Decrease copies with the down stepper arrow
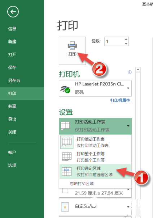The width and height of the screenshot is (153, 218). tap(126, 44)
